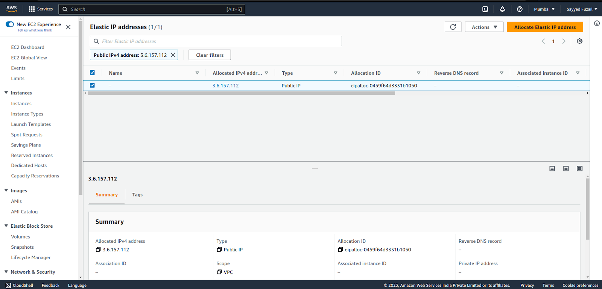Expand details panel to full view

(580, 169)
